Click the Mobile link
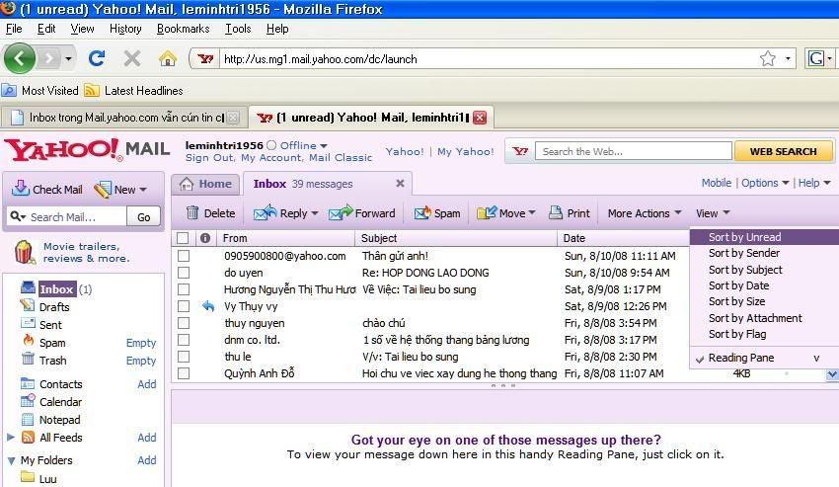This screenshot has height=487, width=839. pos(716,183)
